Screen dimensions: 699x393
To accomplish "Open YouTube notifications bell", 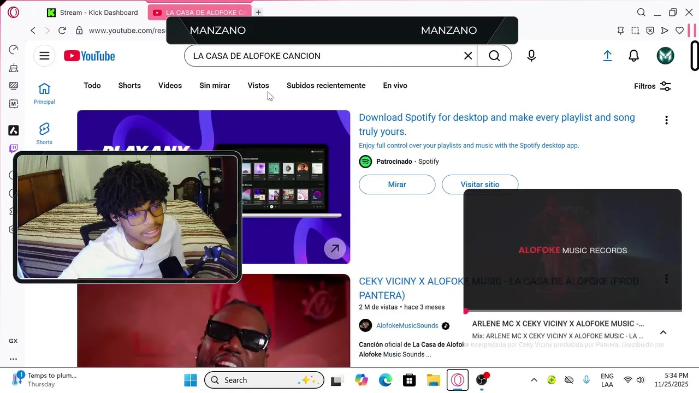I will point(633,56).
